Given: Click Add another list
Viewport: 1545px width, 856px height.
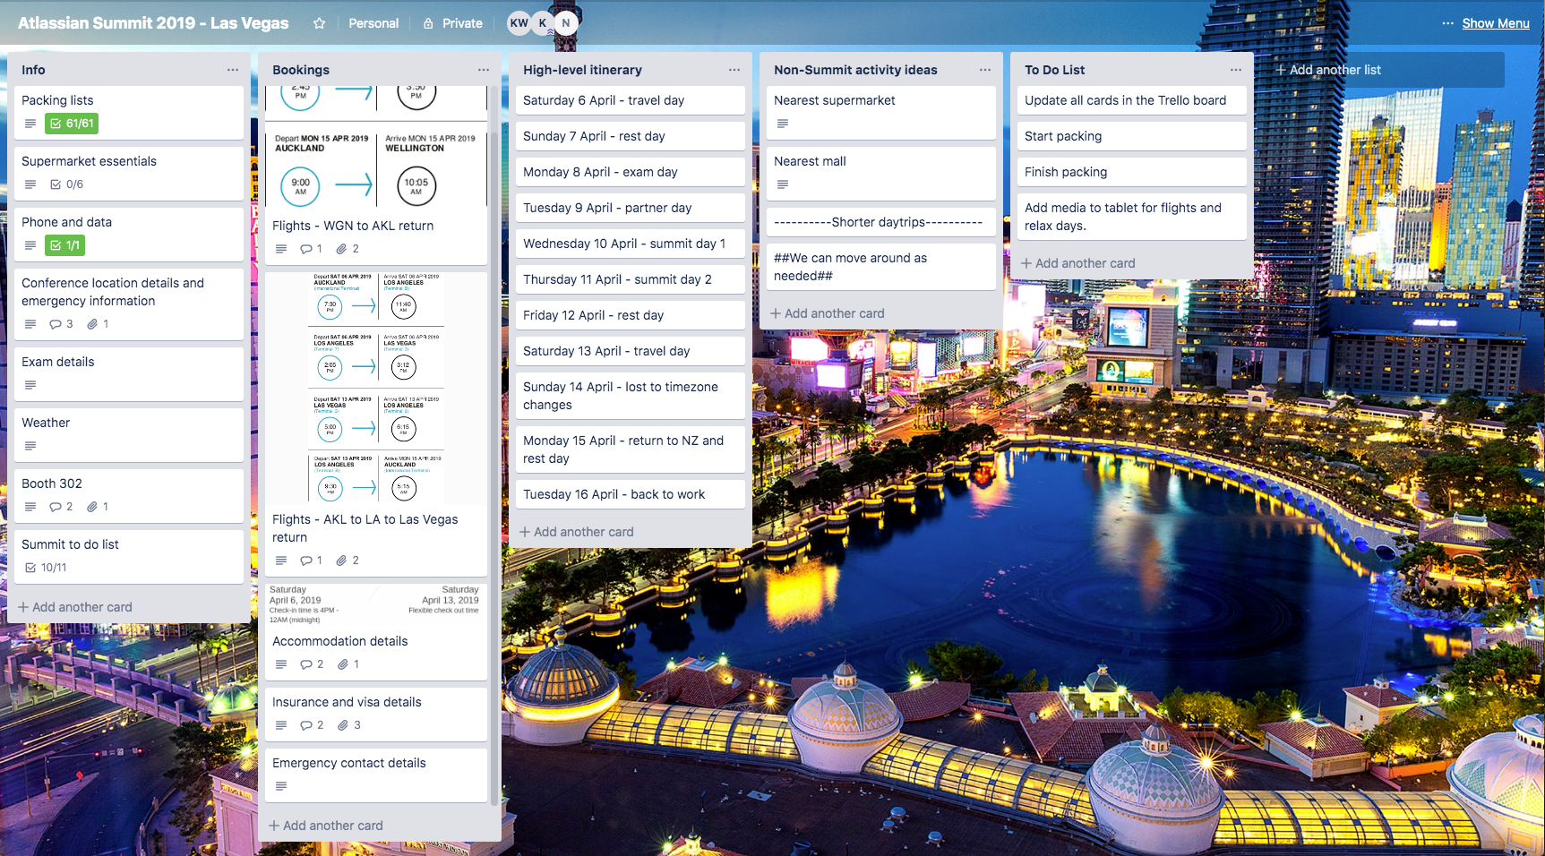Looking at the screenshot, I should [1335, 70].
